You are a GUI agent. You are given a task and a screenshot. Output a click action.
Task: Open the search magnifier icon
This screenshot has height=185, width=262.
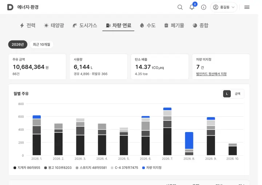tap(180, 7)
